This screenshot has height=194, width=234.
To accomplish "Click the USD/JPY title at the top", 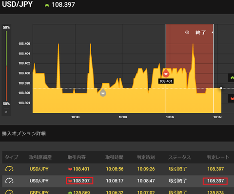I will click(17, 4).
